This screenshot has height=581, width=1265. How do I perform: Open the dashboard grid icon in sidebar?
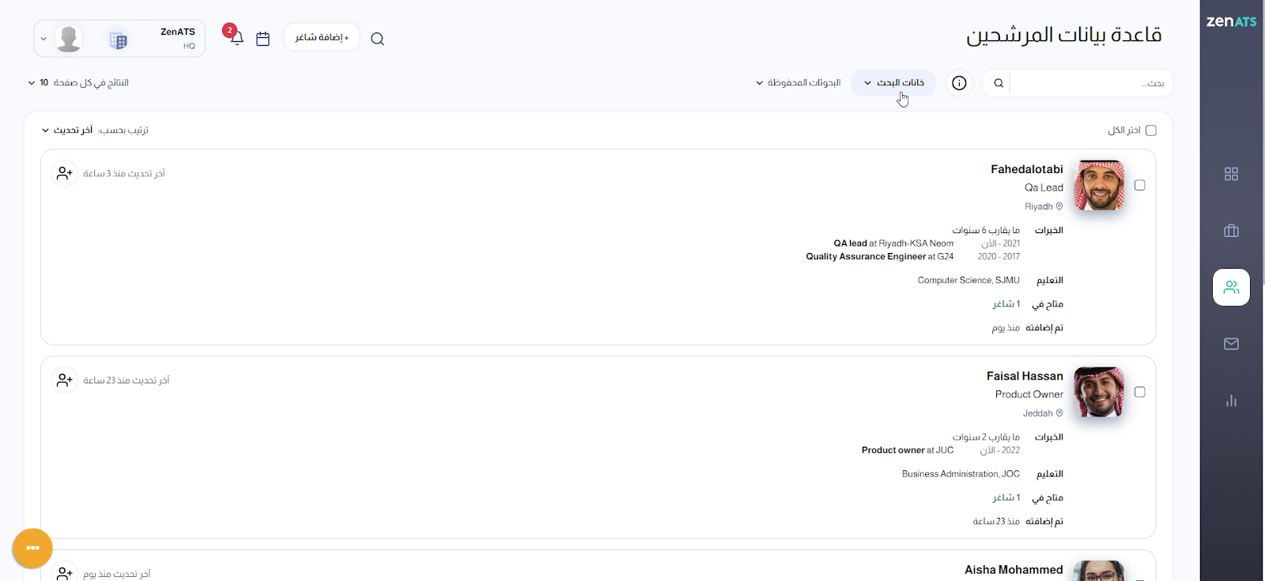1231,174
